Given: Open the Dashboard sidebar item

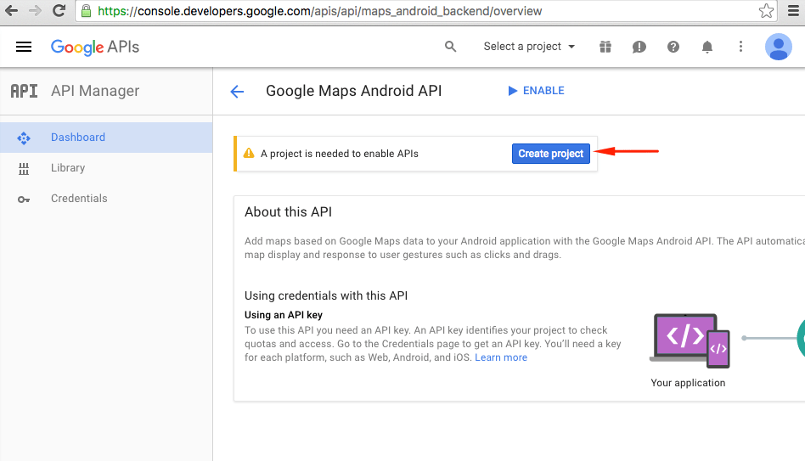Looking at the screenshot, I should point(106,137).
